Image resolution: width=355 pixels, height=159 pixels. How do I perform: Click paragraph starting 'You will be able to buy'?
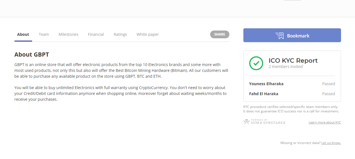[121, 94]
